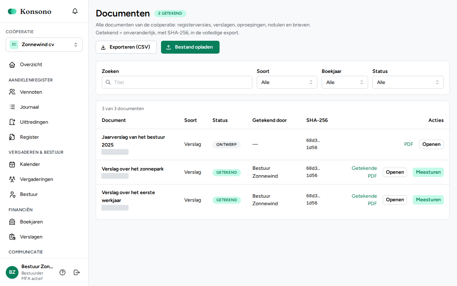Click the Register file icon
The width and height of the screenshot is (457, 286).
tap(12, 137)
